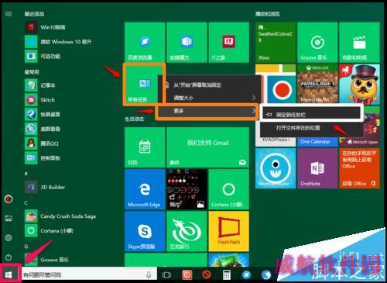This screenshot has height=283, width=387.
Task: Open the IT之家 tile
Action: coord(228,42)
